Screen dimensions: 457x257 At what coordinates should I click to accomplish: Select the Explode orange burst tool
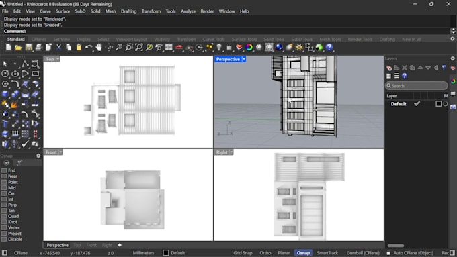[15, 104]
